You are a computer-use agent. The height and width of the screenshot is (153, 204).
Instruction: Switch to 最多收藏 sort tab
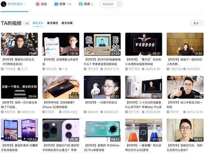click(x=67, y=23)
